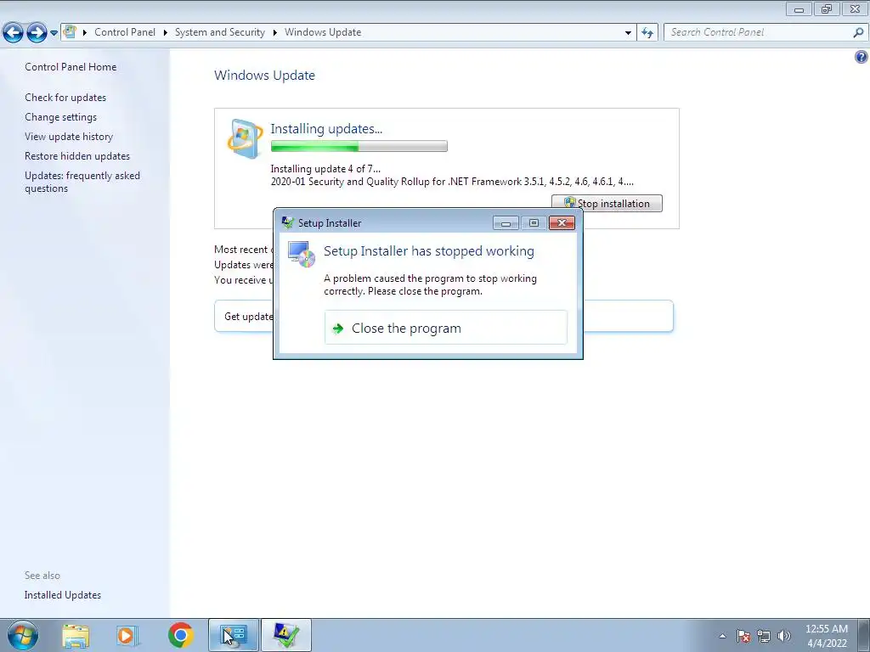Close the Setup Installer dialog with red X
Screen dimensions: 870x652
562,223
